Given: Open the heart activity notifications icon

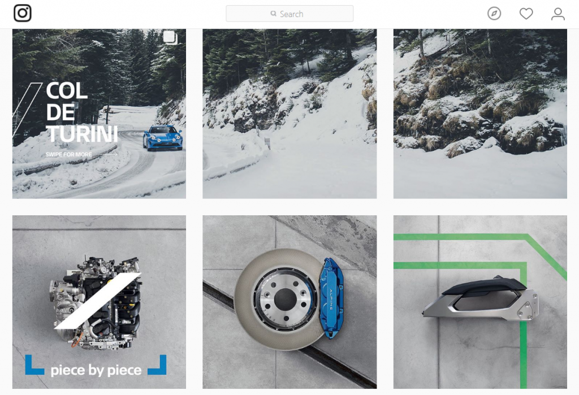Looking at the screenshot, I should (526, 14).
